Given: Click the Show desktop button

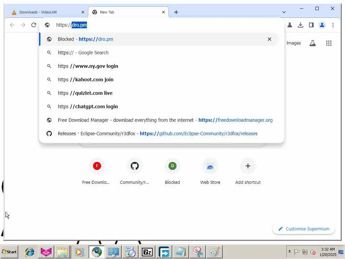Looking at the screenshot, I should [341, 252].
